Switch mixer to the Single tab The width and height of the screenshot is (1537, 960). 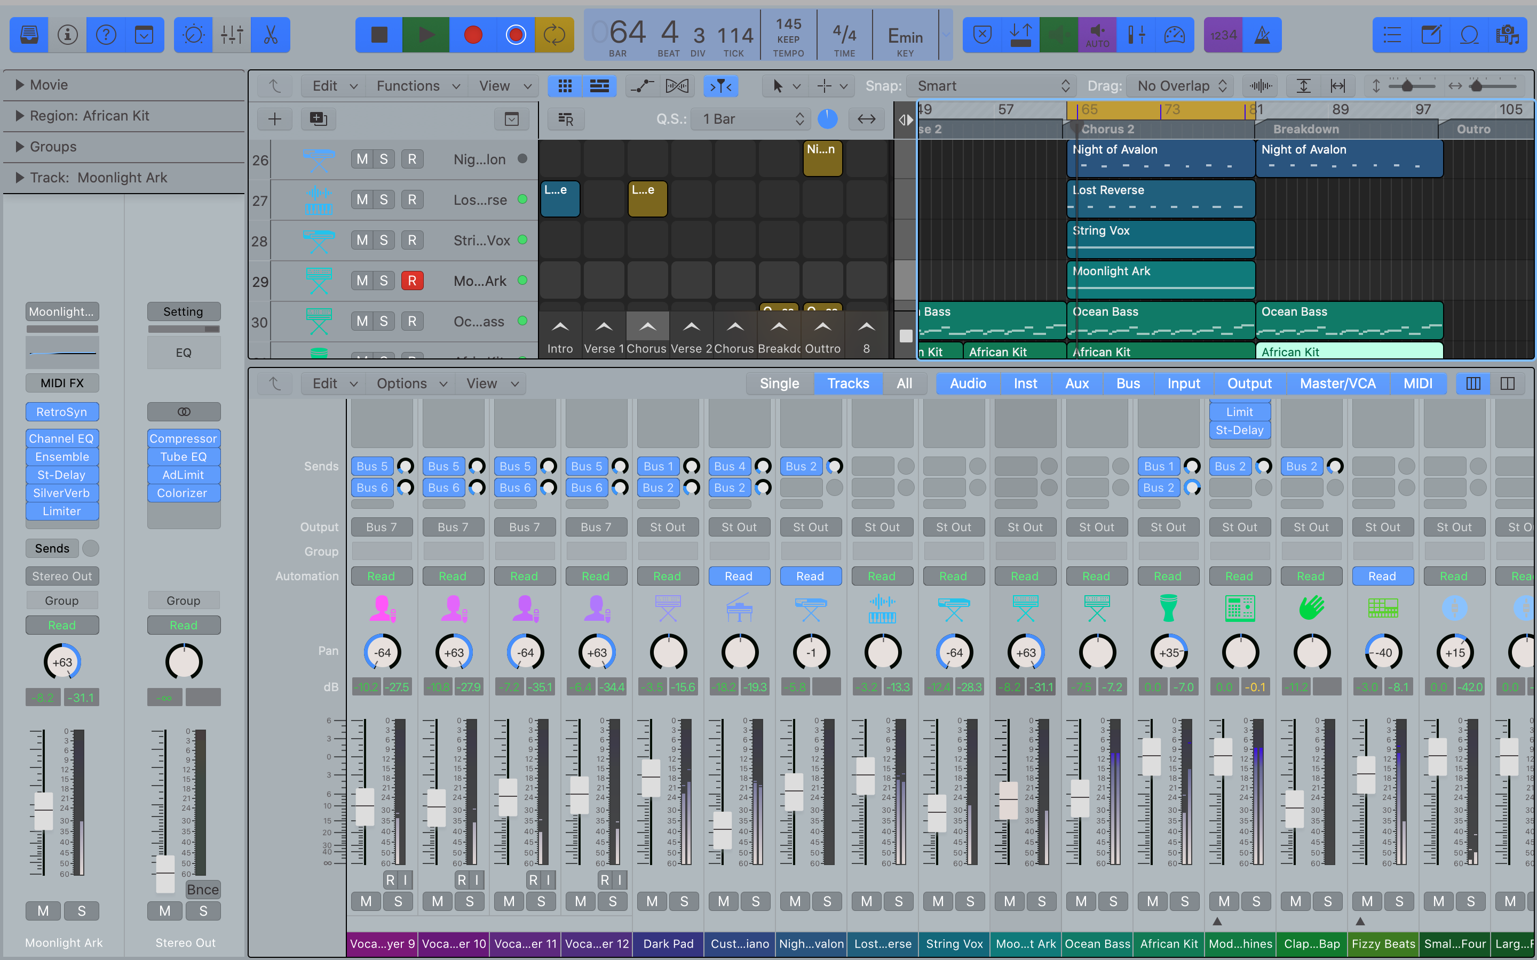(x=779, y=383)
